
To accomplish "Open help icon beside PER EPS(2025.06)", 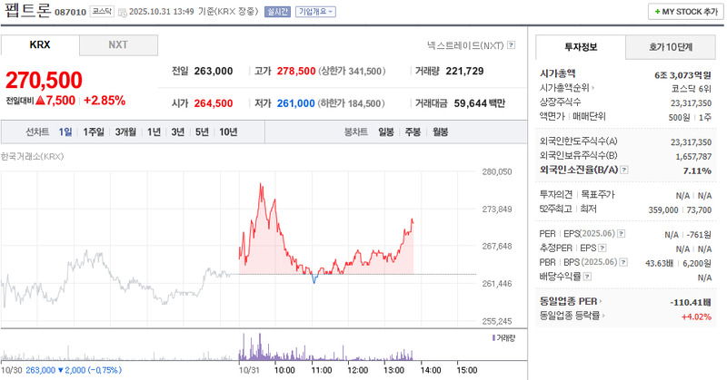I will click(x=622, y=234).
